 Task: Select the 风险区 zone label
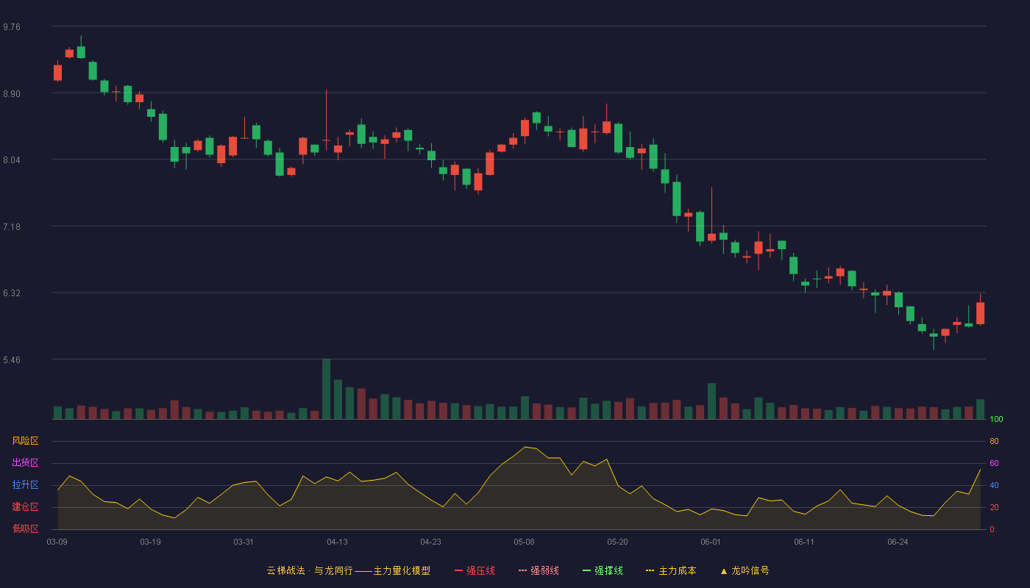[x=26, y=441]
